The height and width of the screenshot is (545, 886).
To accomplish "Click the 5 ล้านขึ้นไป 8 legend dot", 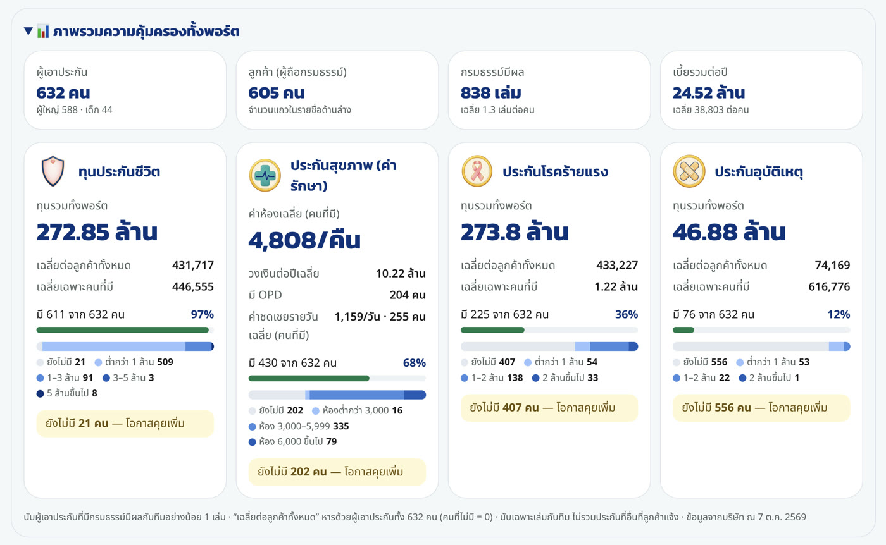I will pos(41,393).
